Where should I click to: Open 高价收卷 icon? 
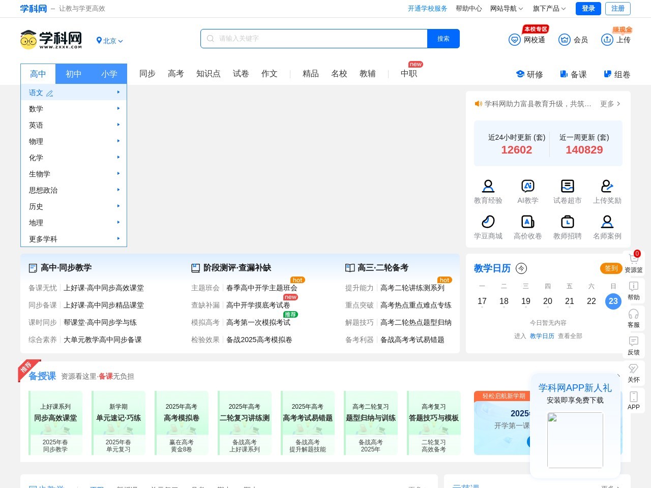pyautogui.click(x=528, y=222)
